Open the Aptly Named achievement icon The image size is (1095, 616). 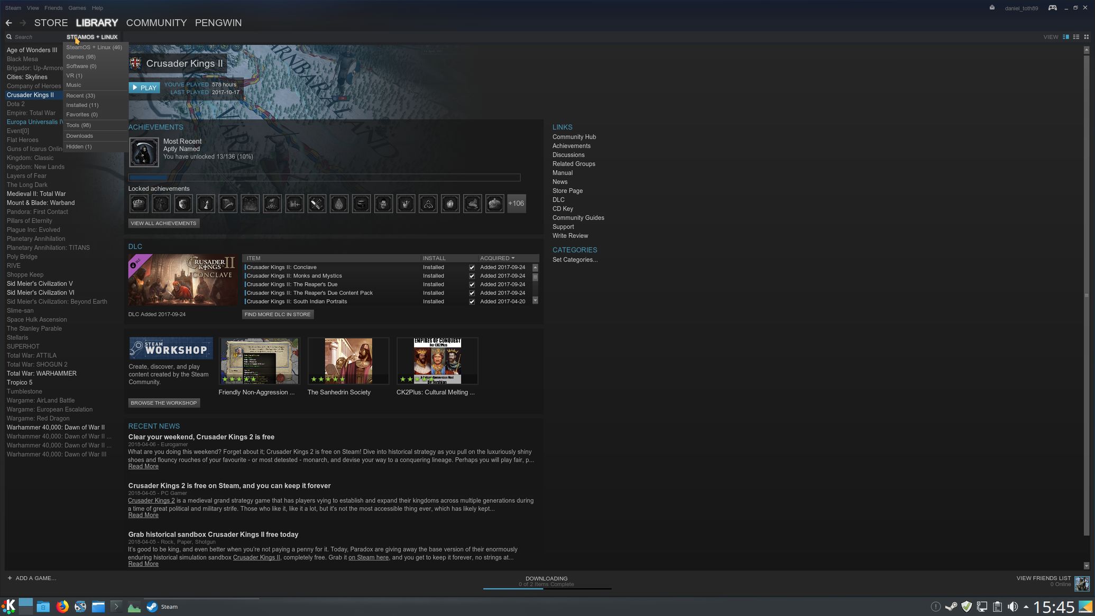click(x=144, y=152)
